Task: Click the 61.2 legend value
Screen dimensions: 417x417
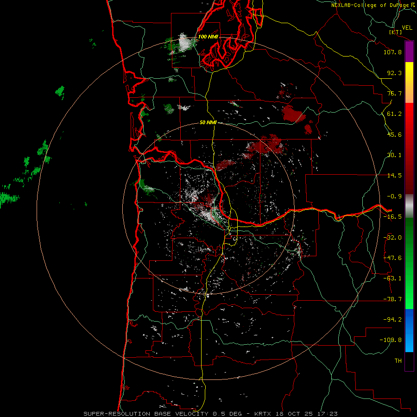Action: pyautogui.click(x=394, y=114)
